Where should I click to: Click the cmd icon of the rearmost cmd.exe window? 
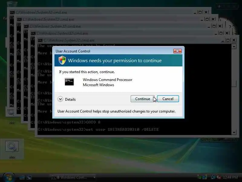12,12
